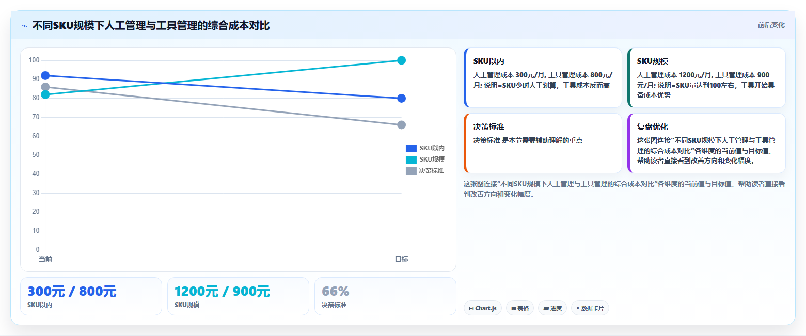Image resolution: width=806 pixels, height=336 pixels.
Task: Click the SKU以内 info card heading
Action: [x=488, y=61]
